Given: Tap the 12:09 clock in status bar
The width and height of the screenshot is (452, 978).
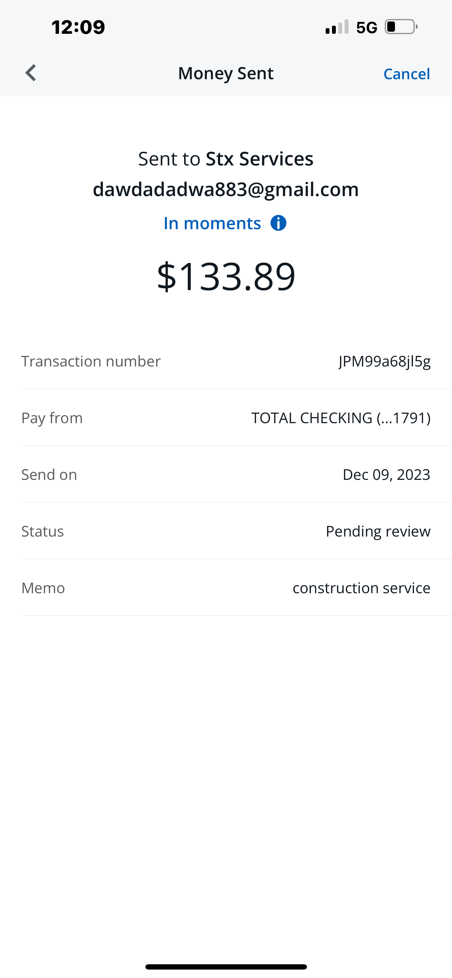Looking at the screenshot, I should [78, 27].
